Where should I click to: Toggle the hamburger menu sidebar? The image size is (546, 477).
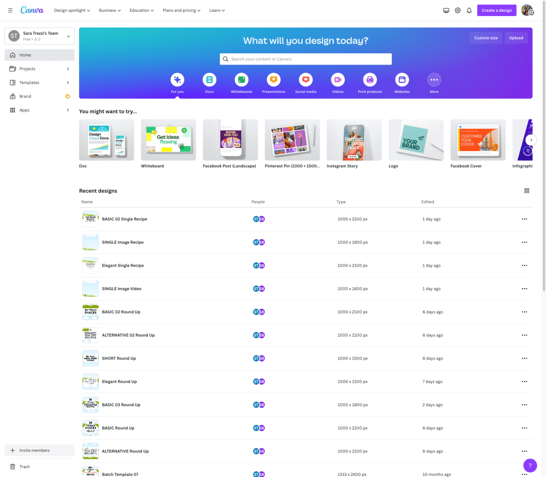pyautogui.click(x=10, y=10)
